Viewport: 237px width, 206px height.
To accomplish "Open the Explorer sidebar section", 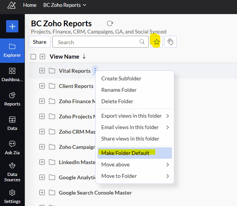I will tap(12, 51).
